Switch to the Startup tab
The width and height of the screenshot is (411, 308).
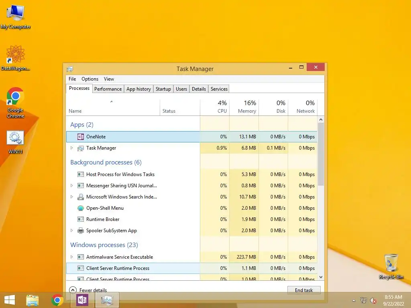click(163, 89)
